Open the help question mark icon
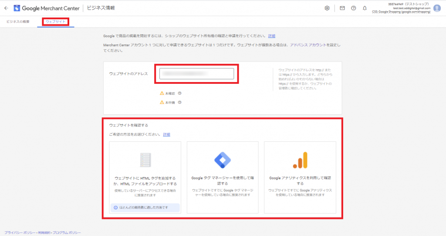Viewport: 446px width, 236px height. click(x=353, y=8)
